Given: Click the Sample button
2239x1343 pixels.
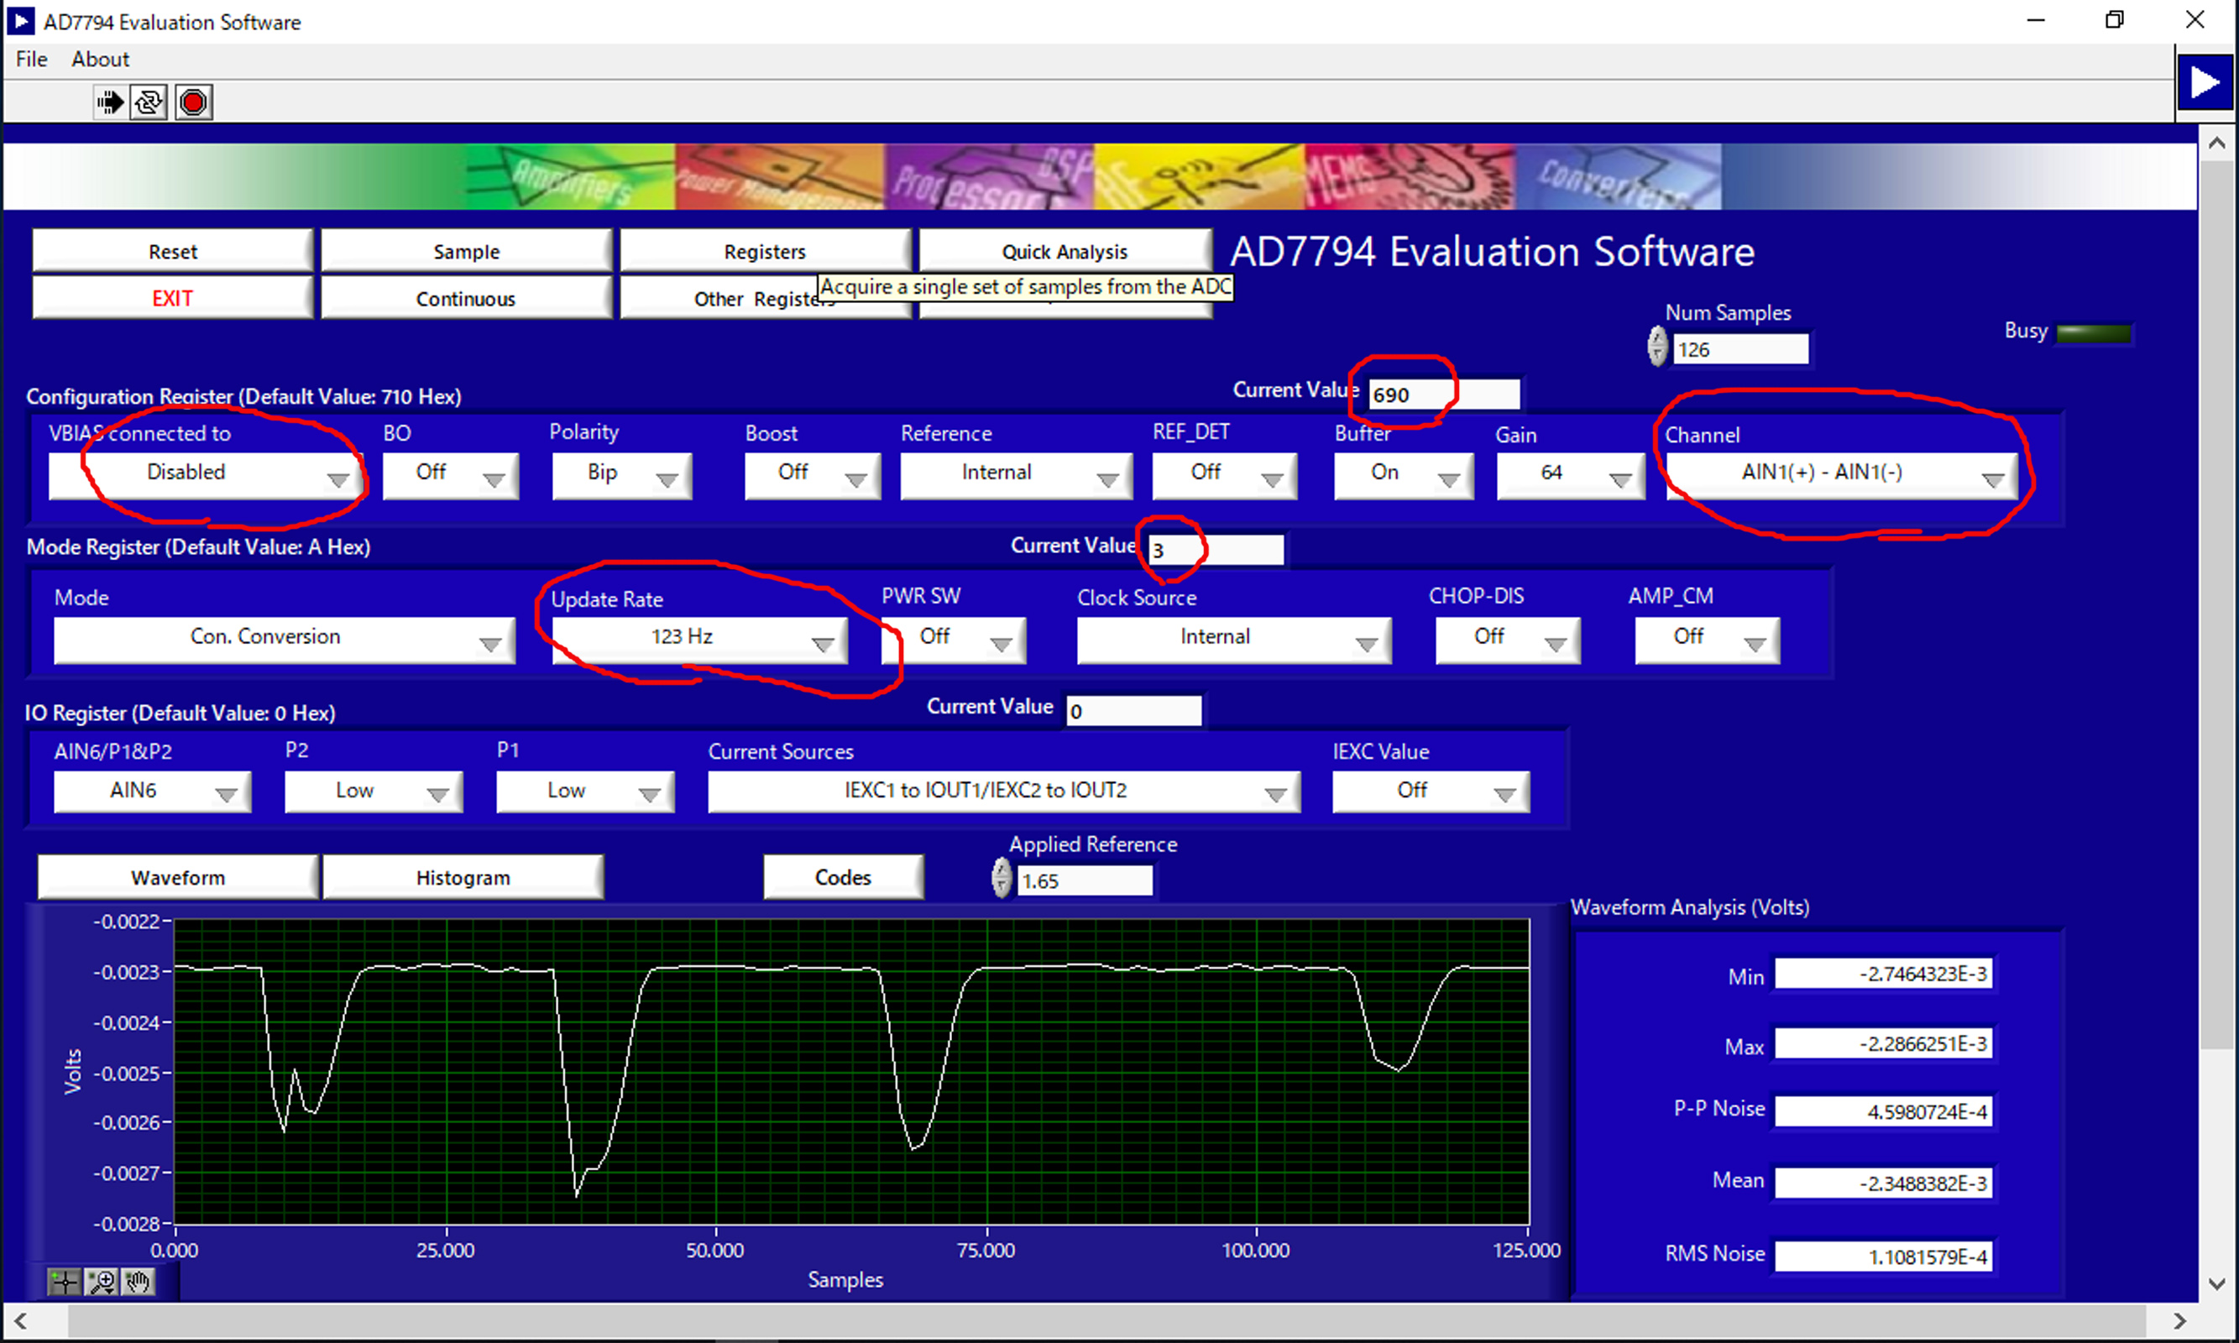Looking at the screenshot, I should [x=466, y=251].
